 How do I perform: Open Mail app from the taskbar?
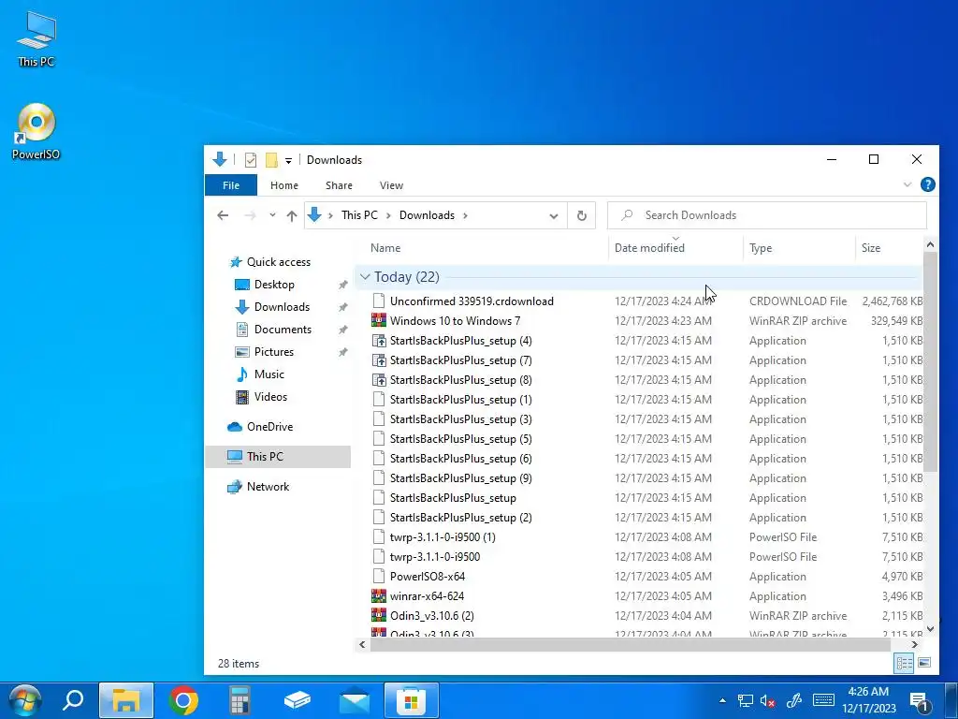[x=355, y=700]
